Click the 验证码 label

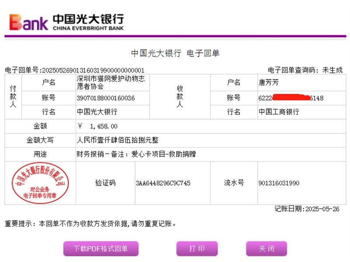(105, 183)
